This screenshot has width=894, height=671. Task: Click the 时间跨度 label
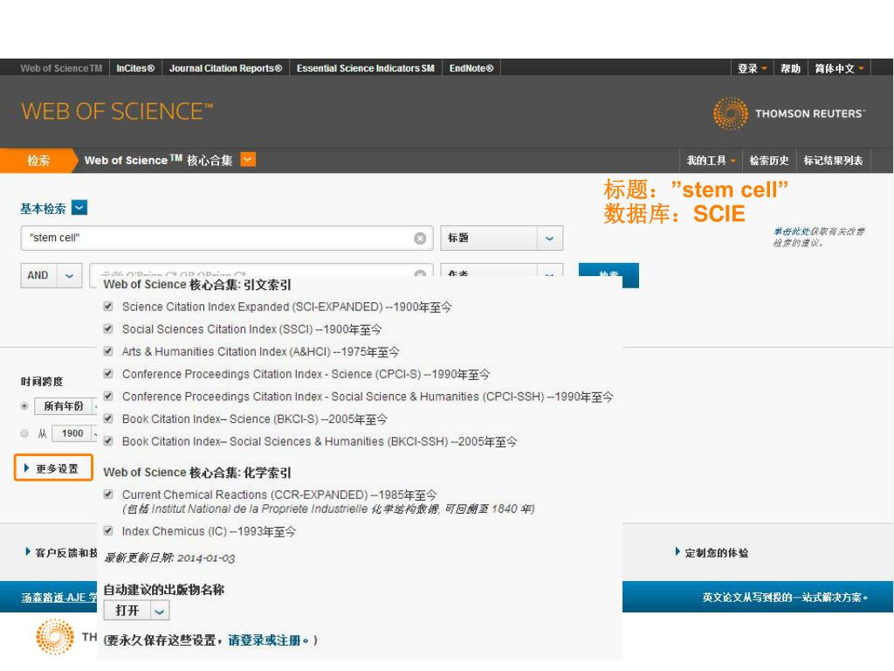(x=42, y=381)
